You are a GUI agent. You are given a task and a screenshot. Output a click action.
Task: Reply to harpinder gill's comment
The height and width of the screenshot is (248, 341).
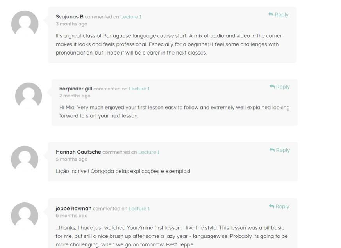[280, 87]
